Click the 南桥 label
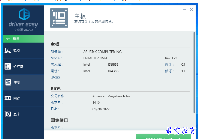The image size is (198, 139). (55, 71)
